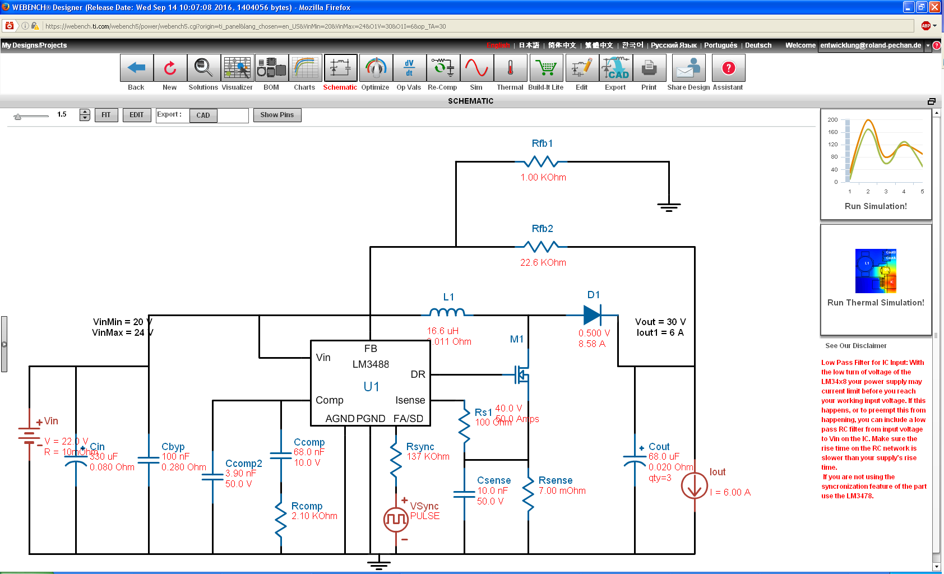Select the Schematic toolbar icon
The image size is (944, 574).
(340, 68)
